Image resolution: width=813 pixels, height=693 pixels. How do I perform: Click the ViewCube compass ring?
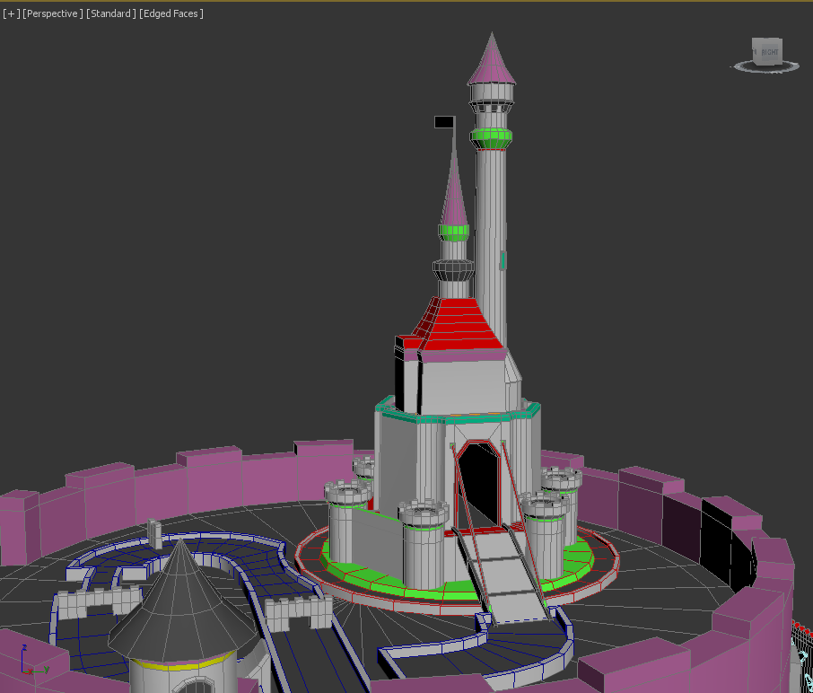coord(766,66)
